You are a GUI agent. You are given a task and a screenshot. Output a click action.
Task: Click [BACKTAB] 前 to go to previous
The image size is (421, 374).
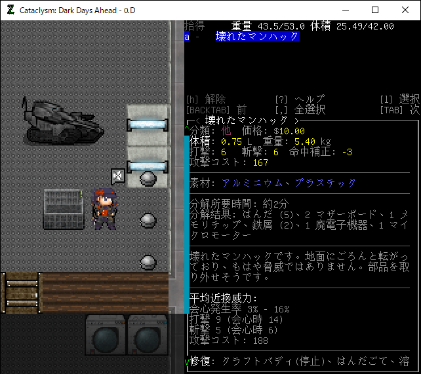click(x=216, y=110)
